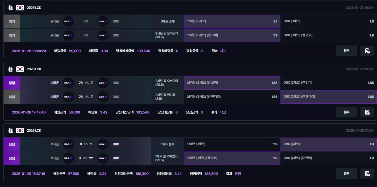Viewport: 377px width, 187px height.
Task: Click the DRX team logo in the 3세트 승패 row
Action: pyautogui.click(x=103, y=21)
